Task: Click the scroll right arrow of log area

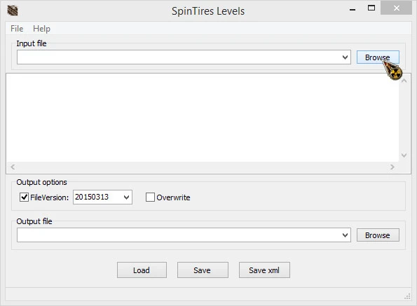Action: (x=392, y=167)
